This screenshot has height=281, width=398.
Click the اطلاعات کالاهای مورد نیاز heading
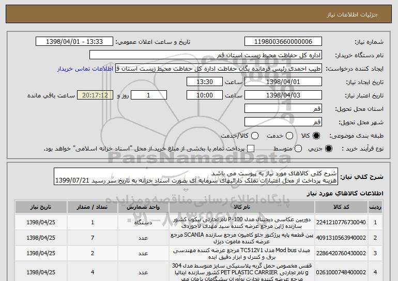point(345,194)
